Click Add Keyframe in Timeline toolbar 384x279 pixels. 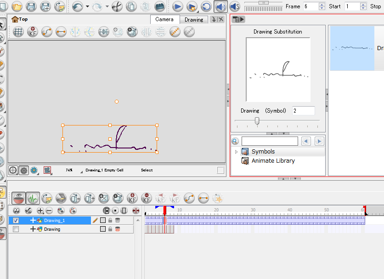pyautogui.click(x=132, y=198)
